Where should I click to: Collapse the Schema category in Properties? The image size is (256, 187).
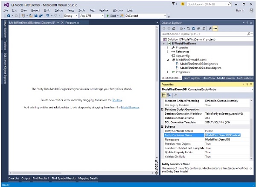[x=162, y=126]
